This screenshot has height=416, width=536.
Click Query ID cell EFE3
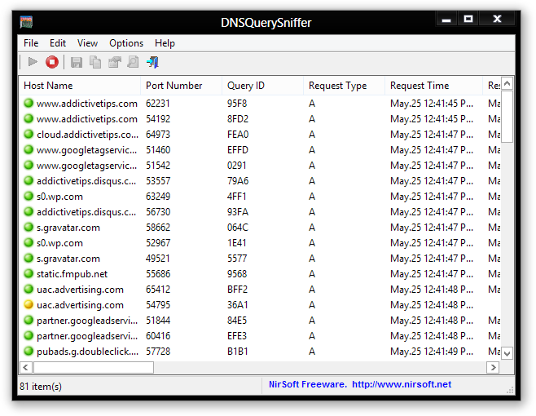[237, 336]
